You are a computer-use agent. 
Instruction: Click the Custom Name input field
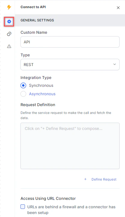70,42
